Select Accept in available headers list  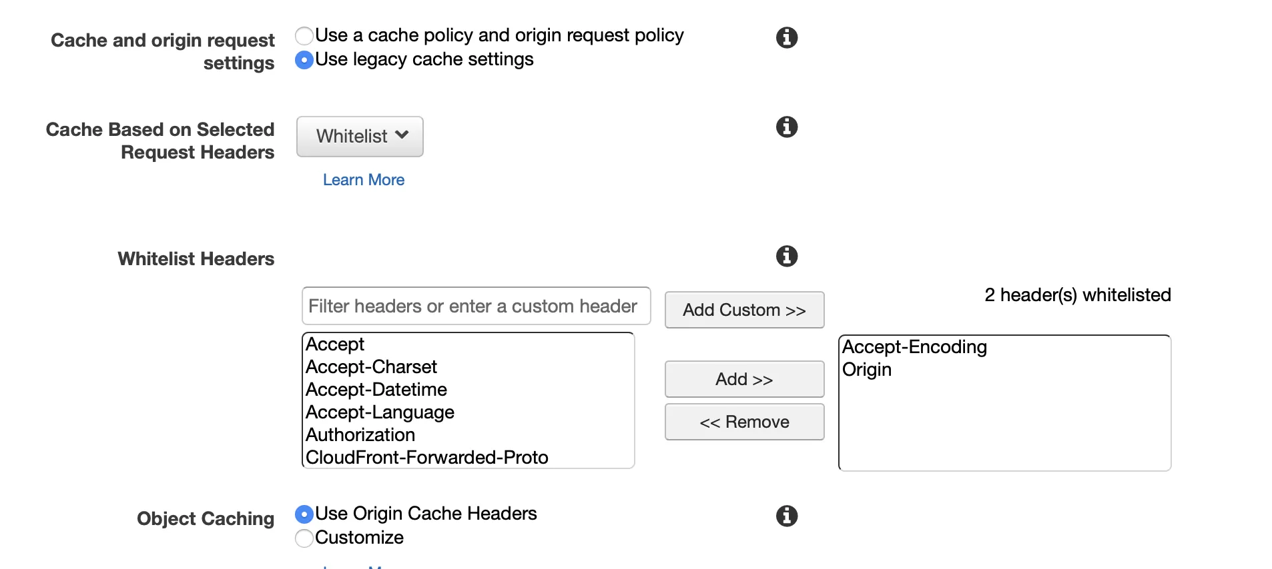pos(335,344)
